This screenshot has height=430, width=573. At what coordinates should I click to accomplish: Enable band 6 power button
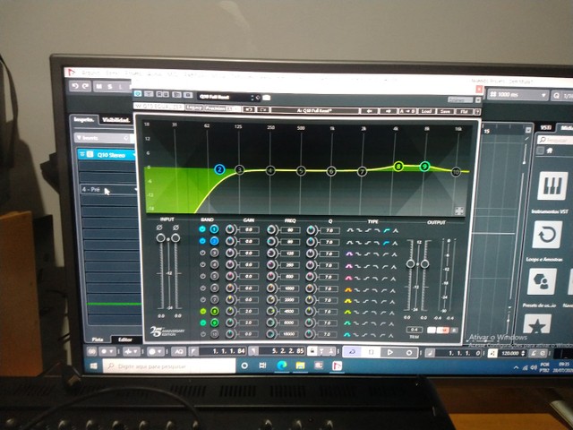(x=202, y=288)
